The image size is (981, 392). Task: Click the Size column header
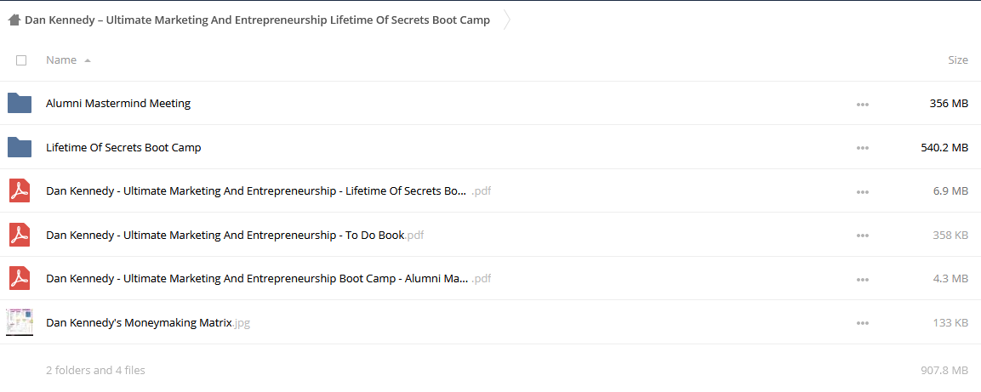(958, 60)
